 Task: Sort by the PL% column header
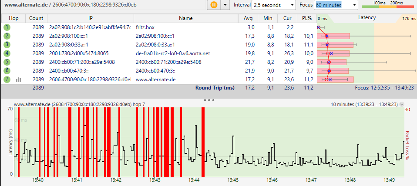(x=306, y=18)
